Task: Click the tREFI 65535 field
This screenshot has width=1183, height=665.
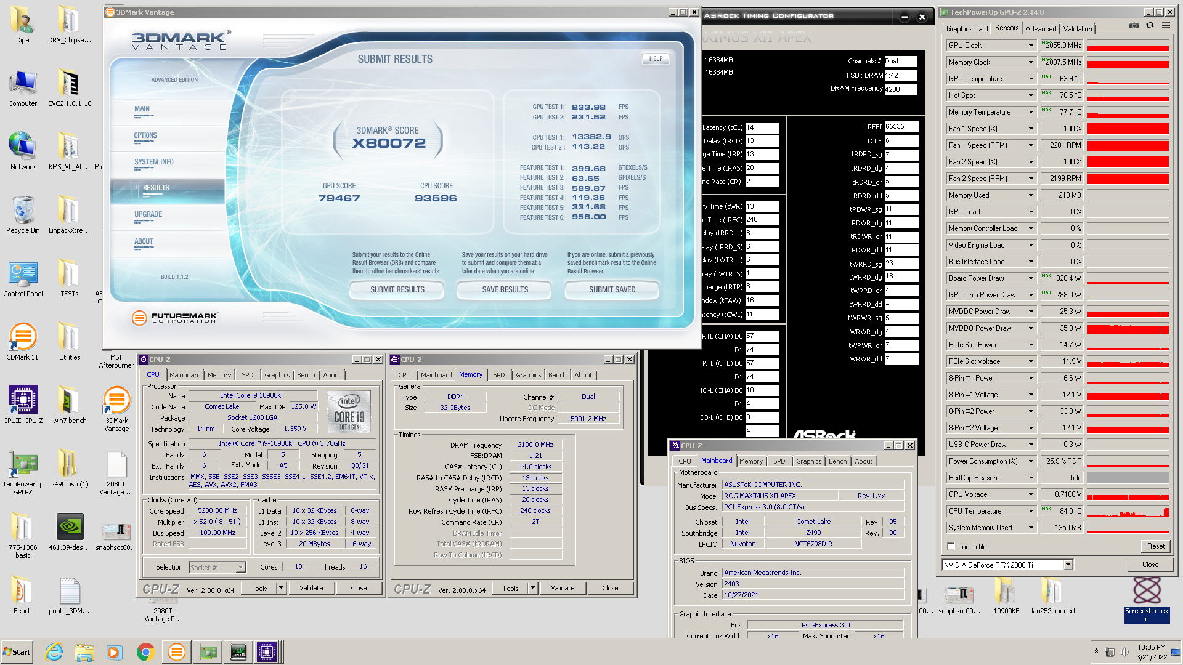Action: (901, 127)
